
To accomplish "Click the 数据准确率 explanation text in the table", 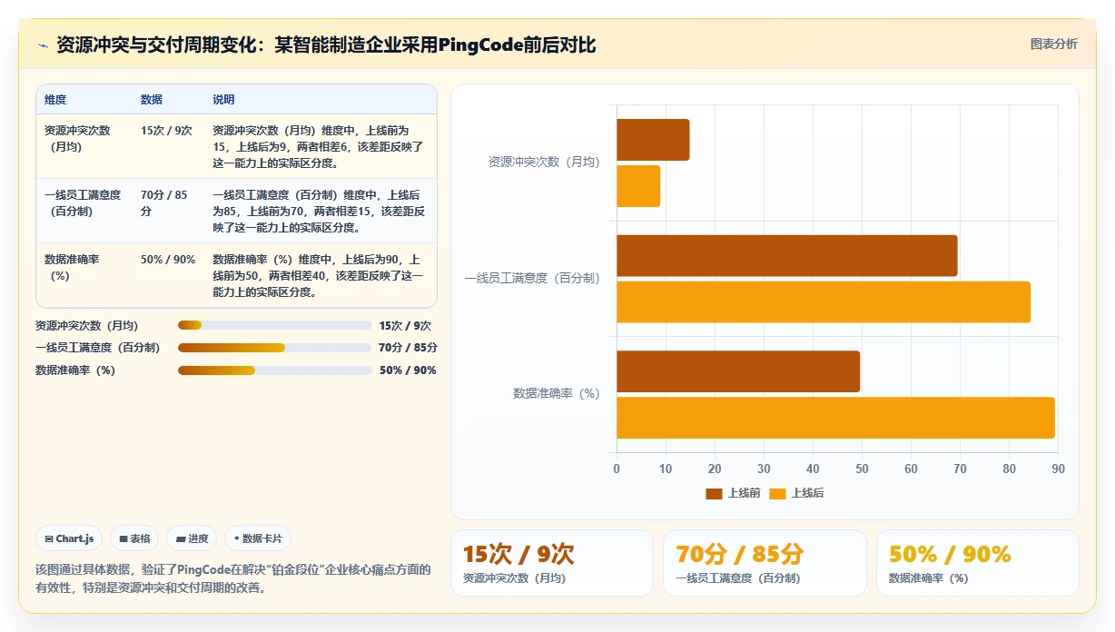I will 318,276.
